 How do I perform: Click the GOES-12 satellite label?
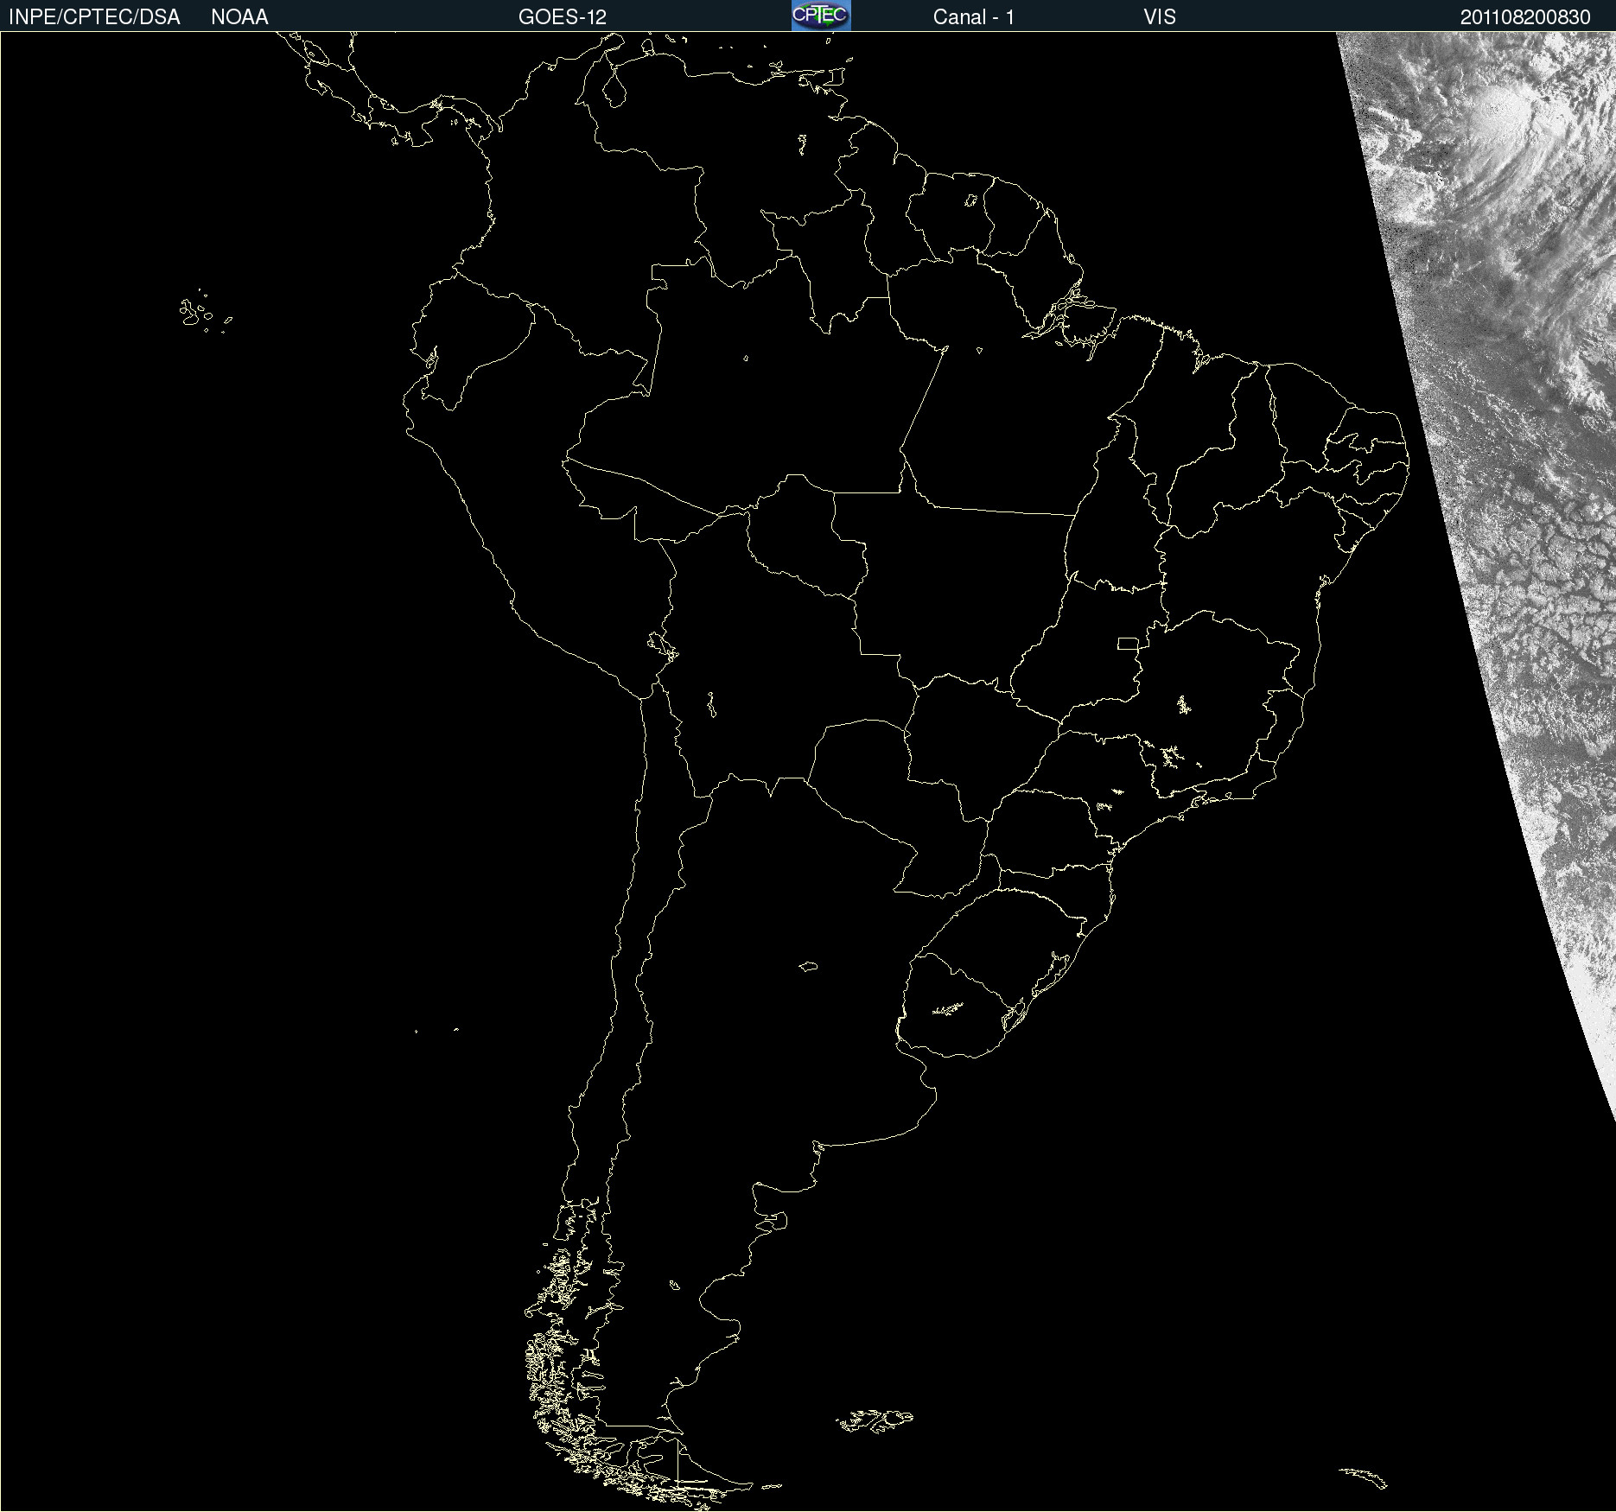pyautogui.click(x=563, y=17)
